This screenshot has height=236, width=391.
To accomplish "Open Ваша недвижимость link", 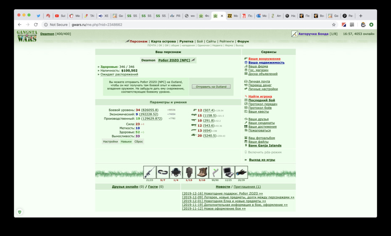I will point(266,62).
